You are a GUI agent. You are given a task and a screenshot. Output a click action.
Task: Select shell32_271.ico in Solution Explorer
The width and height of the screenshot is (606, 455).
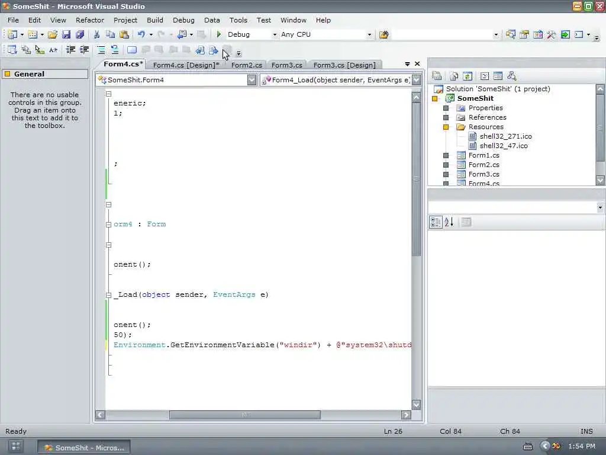pos(505,136)
